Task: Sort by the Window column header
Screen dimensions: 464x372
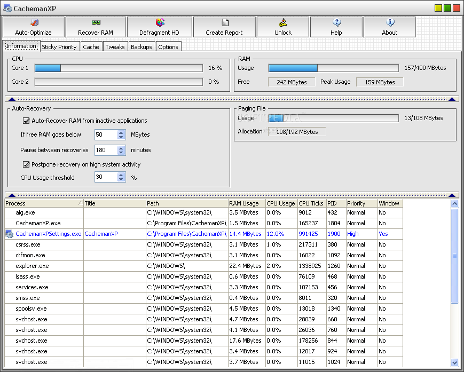Action: tap(390, 203)
